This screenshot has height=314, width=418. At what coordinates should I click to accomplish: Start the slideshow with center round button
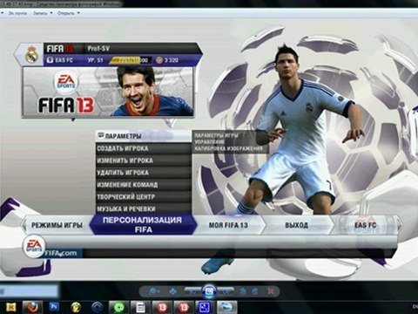tap(209, 291)
